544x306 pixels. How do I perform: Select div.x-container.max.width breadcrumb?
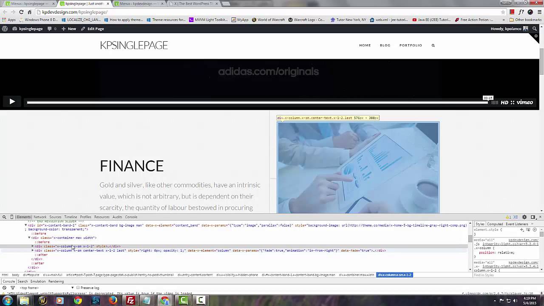tap(356, 275)
